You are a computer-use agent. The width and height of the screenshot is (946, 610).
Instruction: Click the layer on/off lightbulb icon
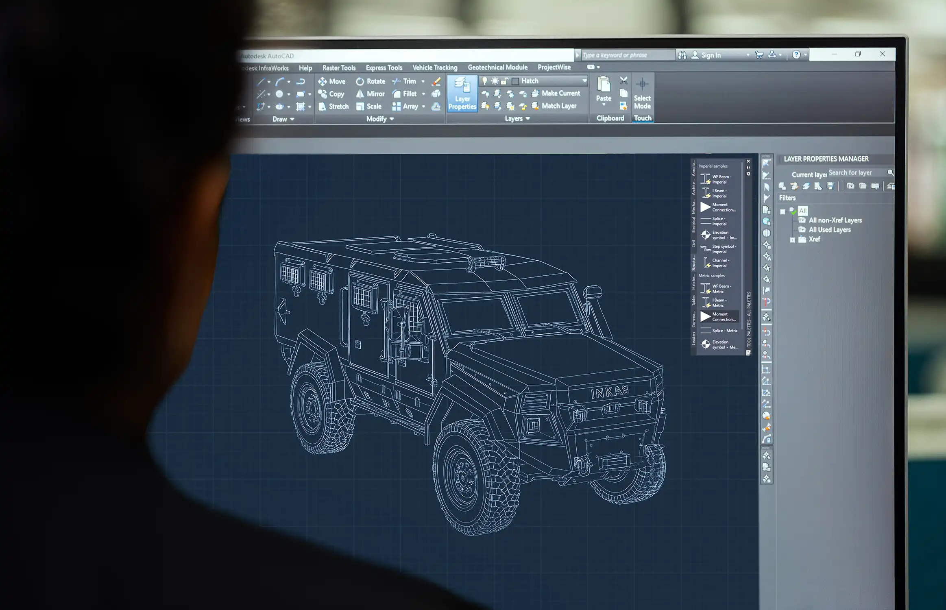(484, 81)
